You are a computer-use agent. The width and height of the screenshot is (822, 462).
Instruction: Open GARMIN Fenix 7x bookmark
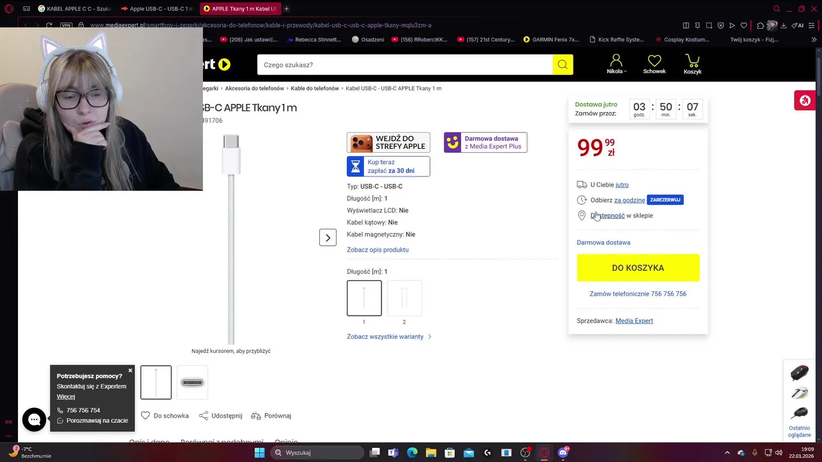[551, 39]
